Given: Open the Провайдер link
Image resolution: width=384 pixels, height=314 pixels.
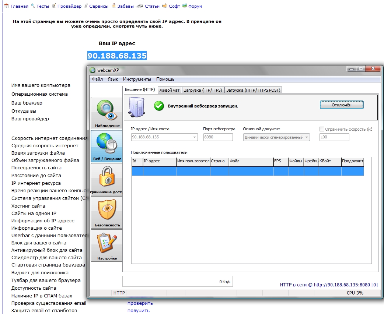Looking at the screenshot, I should point(69,6).
